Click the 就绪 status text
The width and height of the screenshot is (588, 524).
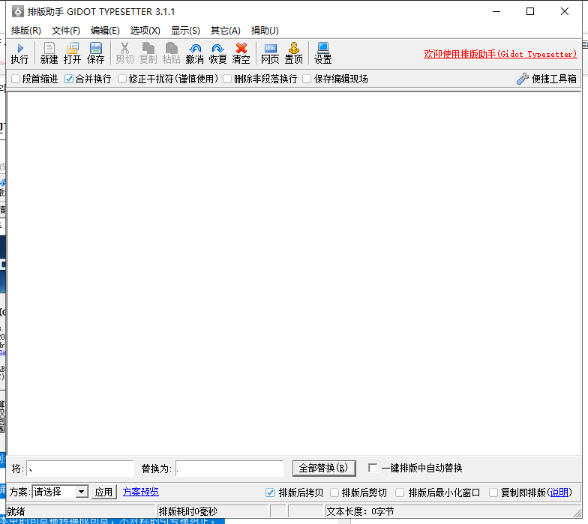[16, 511]
